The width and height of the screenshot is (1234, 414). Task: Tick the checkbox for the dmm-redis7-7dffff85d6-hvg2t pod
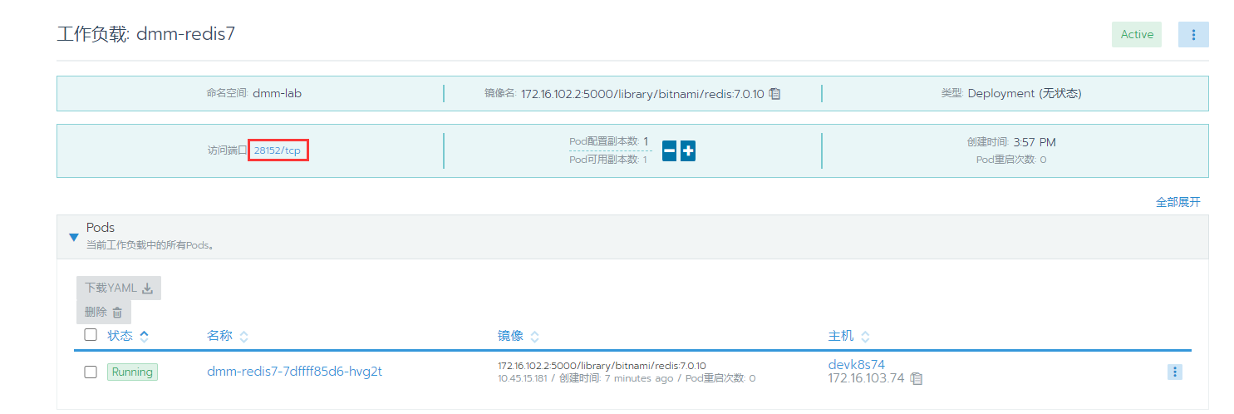pos(91,372)
